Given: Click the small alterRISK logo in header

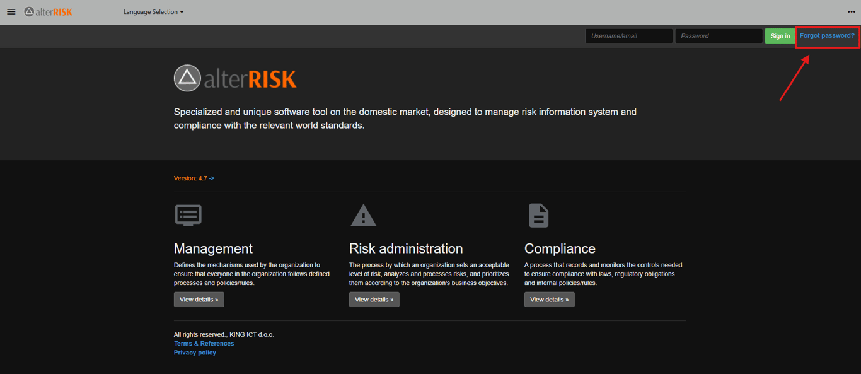Looking at the screenshot, I should [x=49, y=11].
